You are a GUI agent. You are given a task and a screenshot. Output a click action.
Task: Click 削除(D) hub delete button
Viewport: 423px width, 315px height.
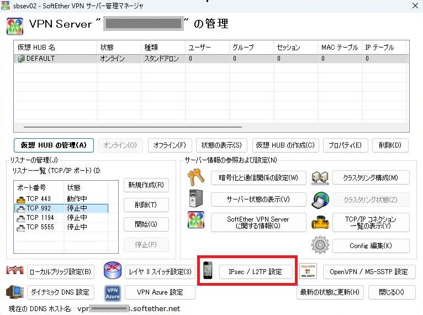pos(390,145)
